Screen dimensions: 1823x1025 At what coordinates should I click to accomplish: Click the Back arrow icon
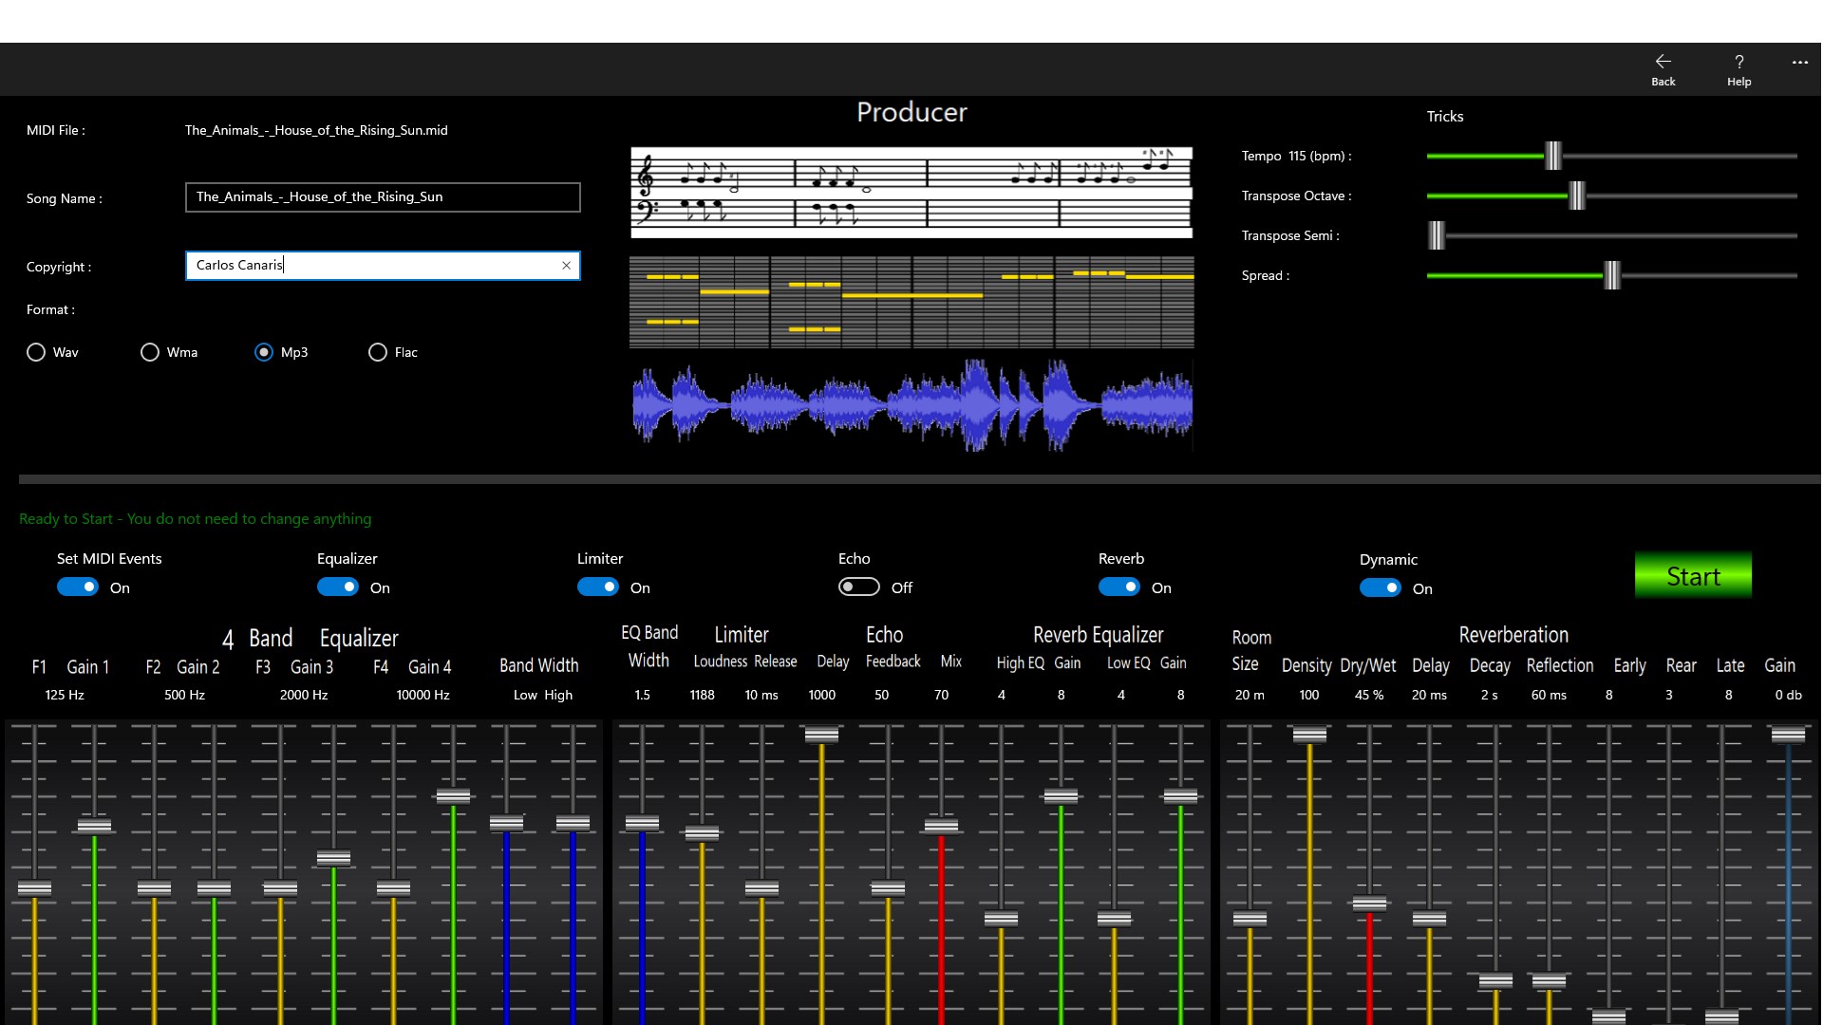[x=1663, y=63]
